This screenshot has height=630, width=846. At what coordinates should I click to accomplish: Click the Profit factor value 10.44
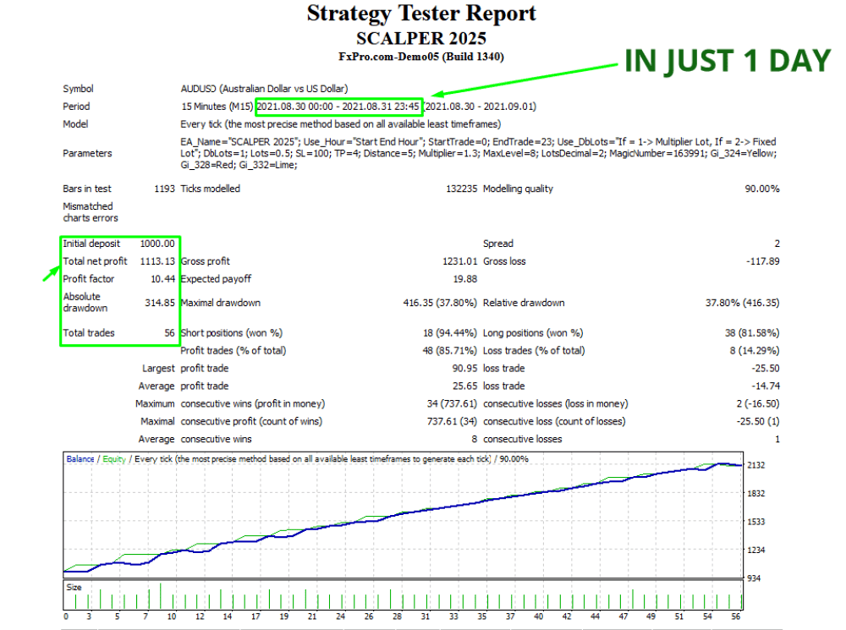tap(161, 279)
